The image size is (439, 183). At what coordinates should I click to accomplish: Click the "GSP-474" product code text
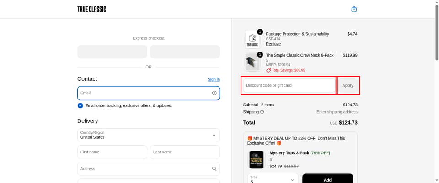(273, 39)
